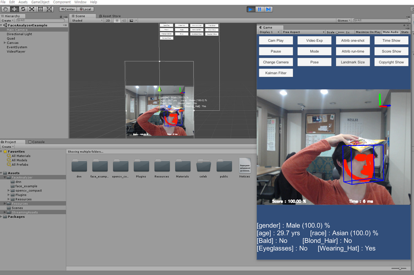The image size is (414, 275).
Task: Click the Kalman Filter button in Game view
Action: [276, 73]
